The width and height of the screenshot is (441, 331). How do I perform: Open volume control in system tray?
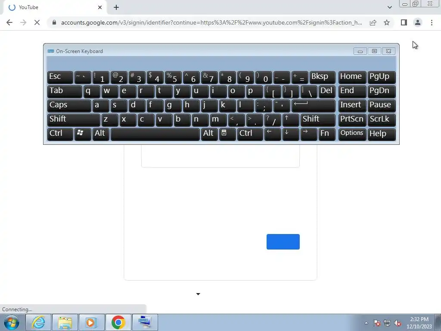pos(398,323)
